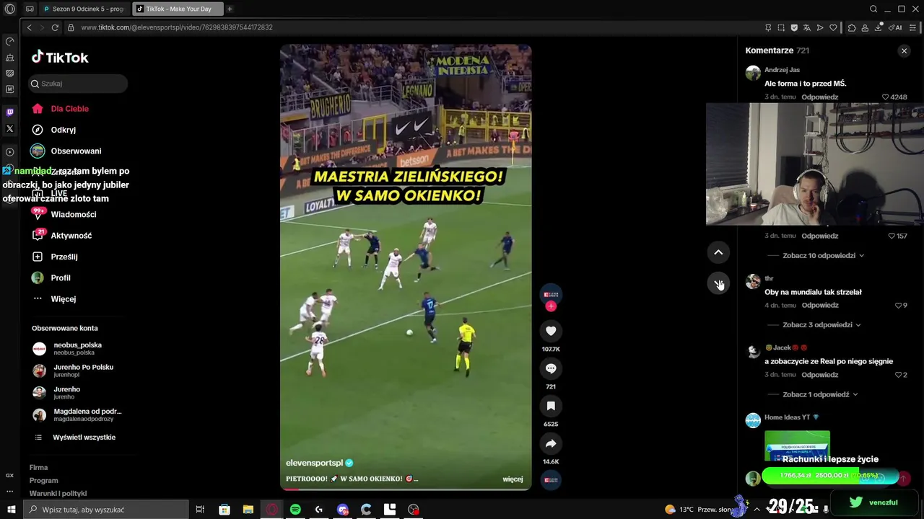Open Easy Setup sliders icon
The height and width of the screenshot is (519, 924).
coord(912,27)
